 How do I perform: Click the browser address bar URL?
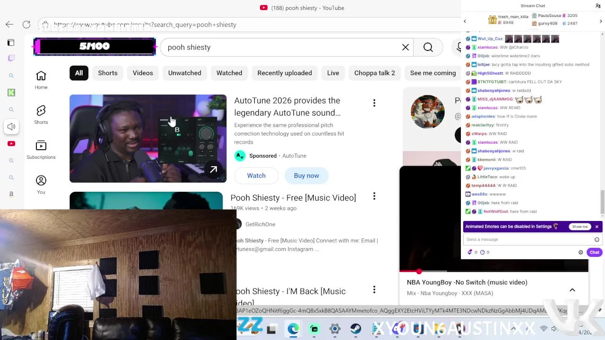[145, 25]
